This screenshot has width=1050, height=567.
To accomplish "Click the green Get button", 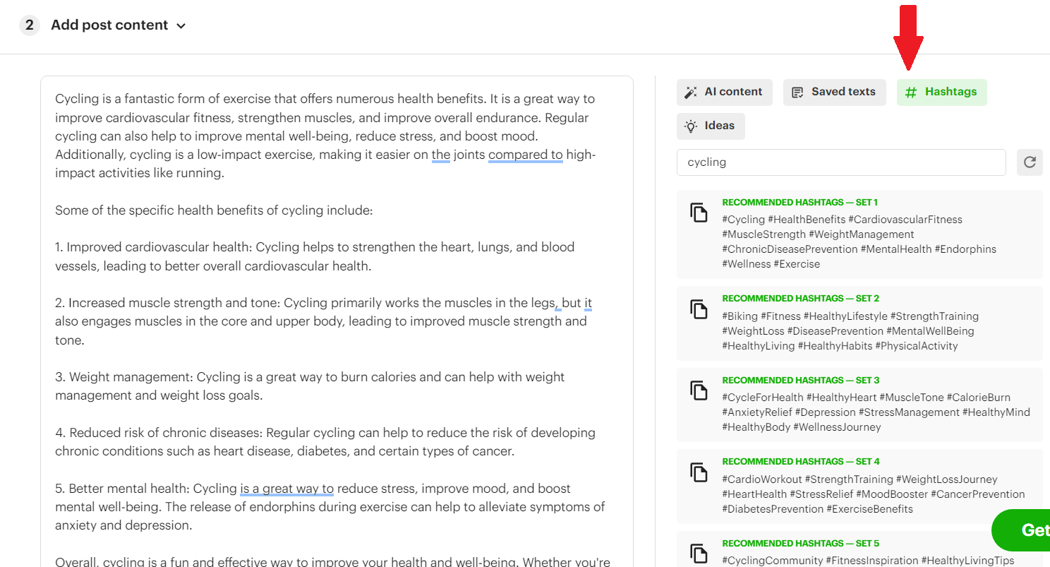I will [x=1020, y=530].
